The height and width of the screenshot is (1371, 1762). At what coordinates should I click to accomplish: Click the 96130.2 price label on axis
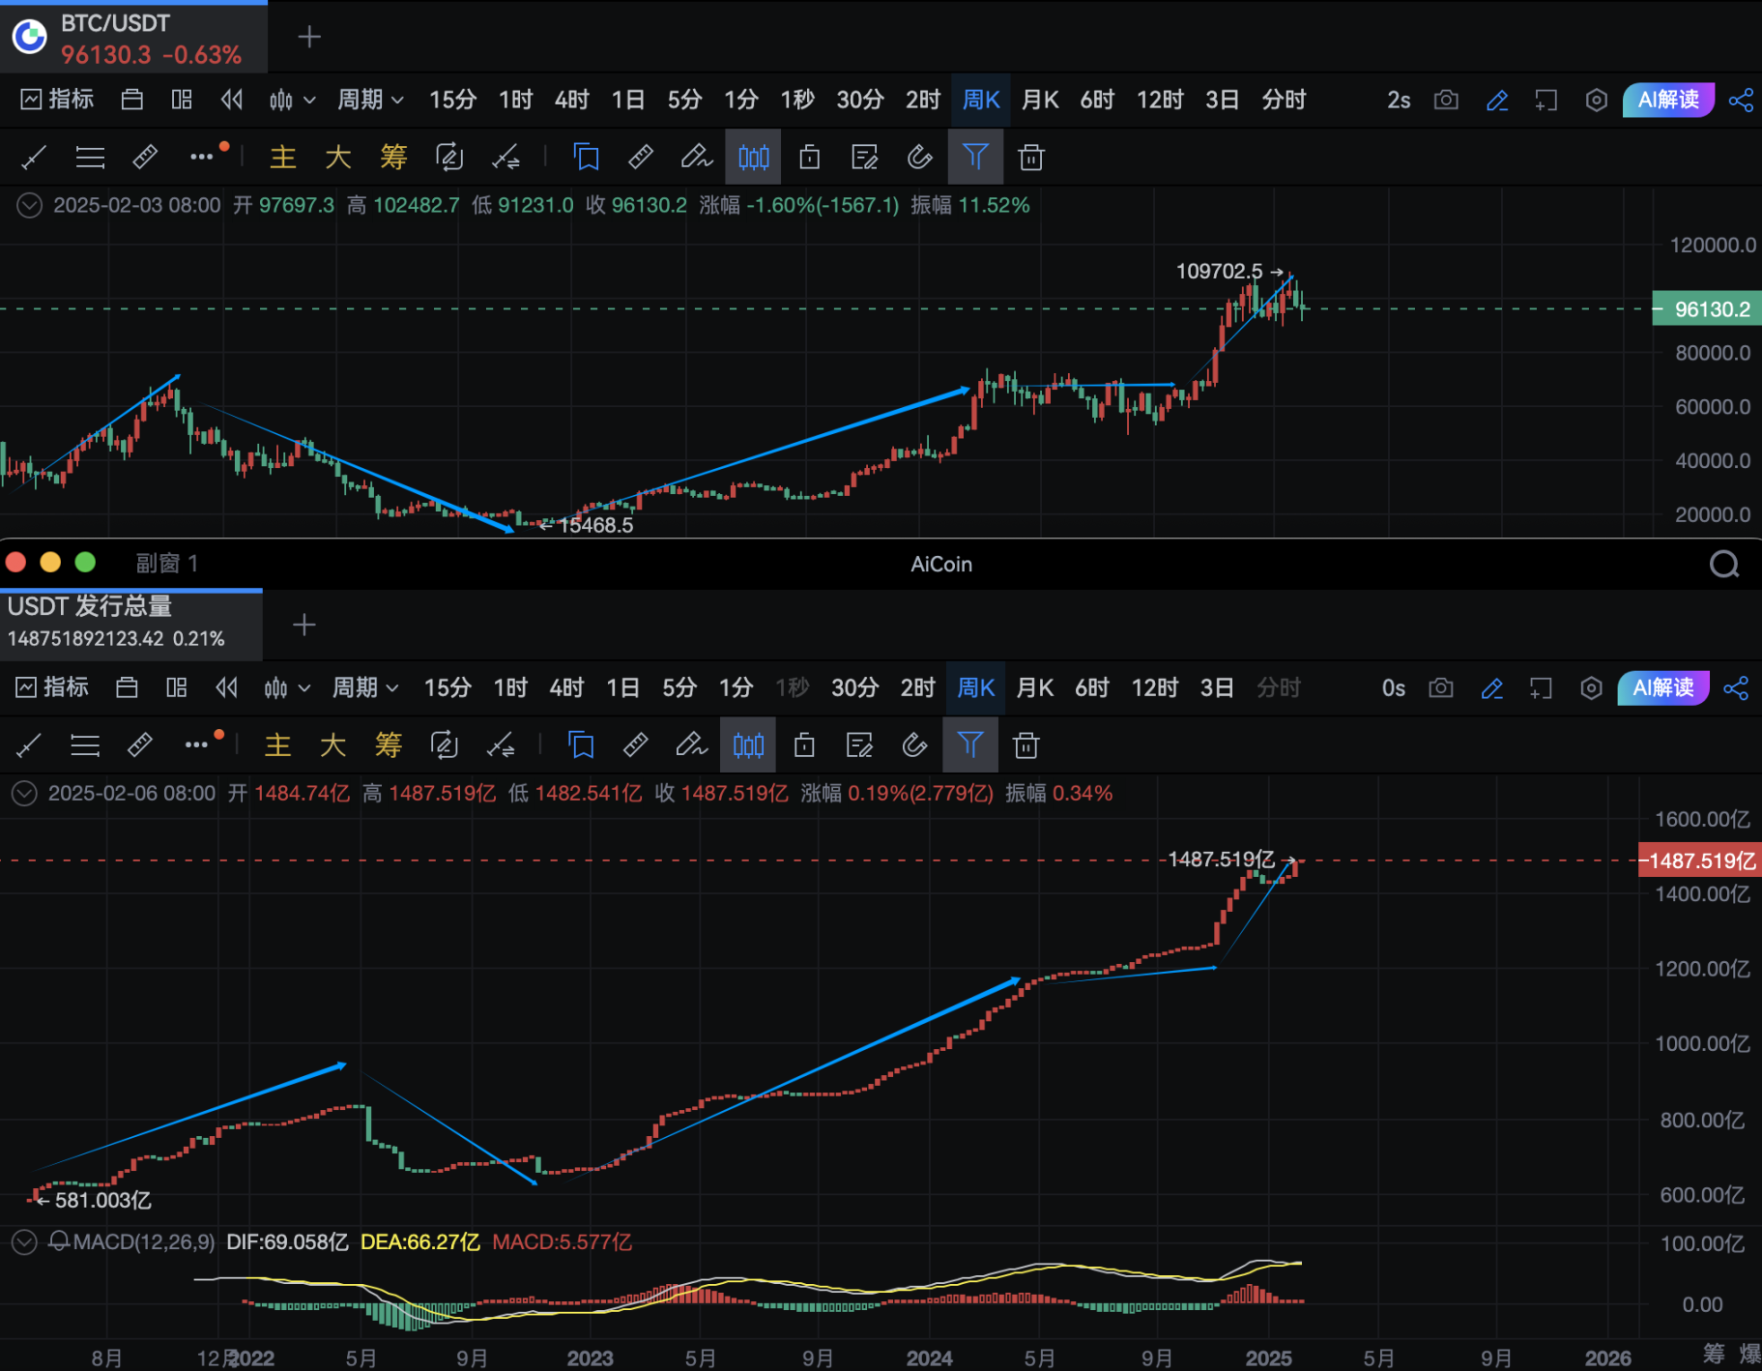(1709, 309)
